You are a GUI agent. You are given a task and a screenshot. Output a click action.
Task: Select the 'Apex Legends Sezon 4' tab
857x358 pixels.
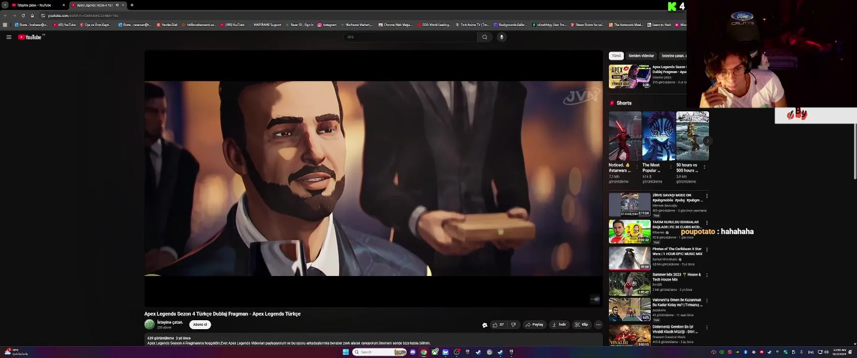coord(97,5)
